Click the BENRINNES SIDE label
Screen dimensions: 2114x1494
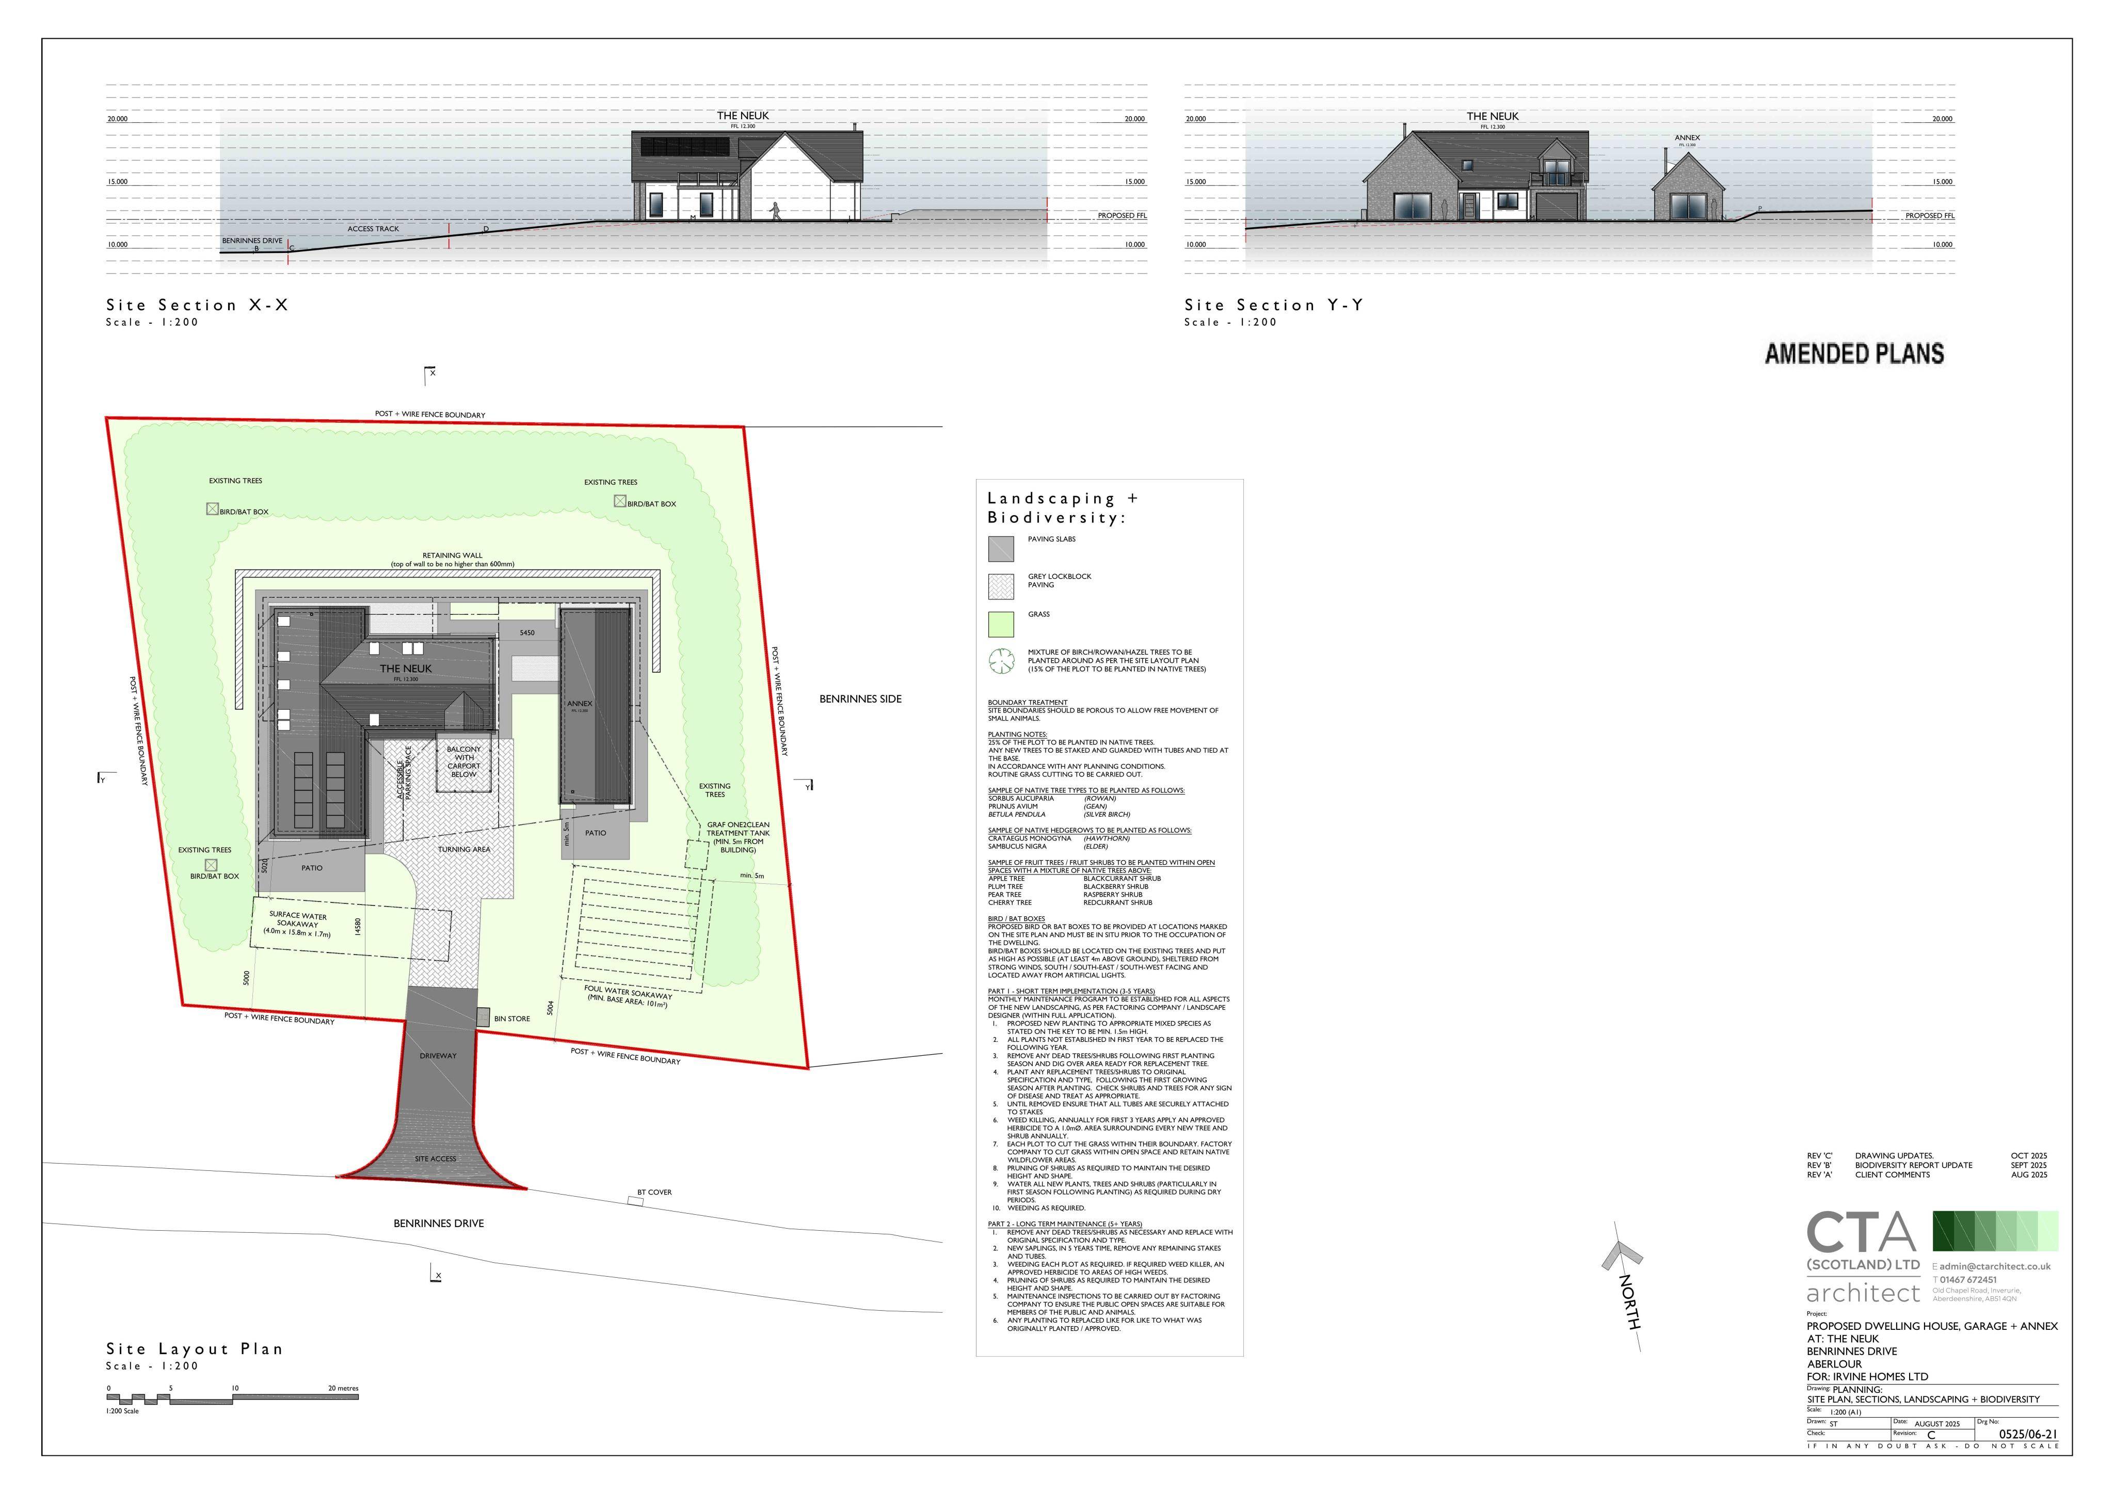[860, 699]
